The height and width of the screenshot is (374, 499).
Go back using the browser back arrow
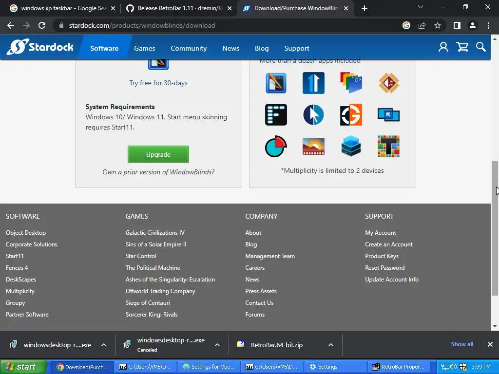11,25
